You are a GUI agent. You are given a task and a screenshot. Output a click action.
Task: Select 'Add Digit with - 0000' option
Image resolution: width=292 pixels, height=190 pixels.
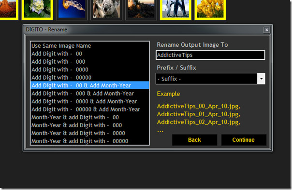[x=89, y=69]
